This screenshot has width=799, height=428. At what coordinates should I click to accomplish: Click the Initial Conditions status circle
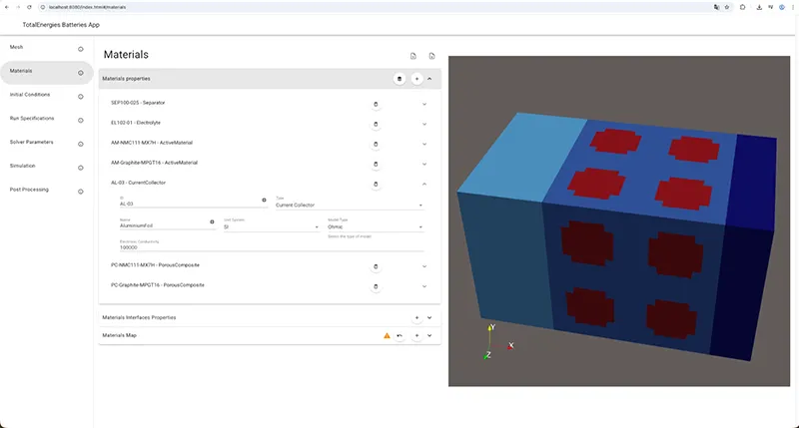coord(81,97)
